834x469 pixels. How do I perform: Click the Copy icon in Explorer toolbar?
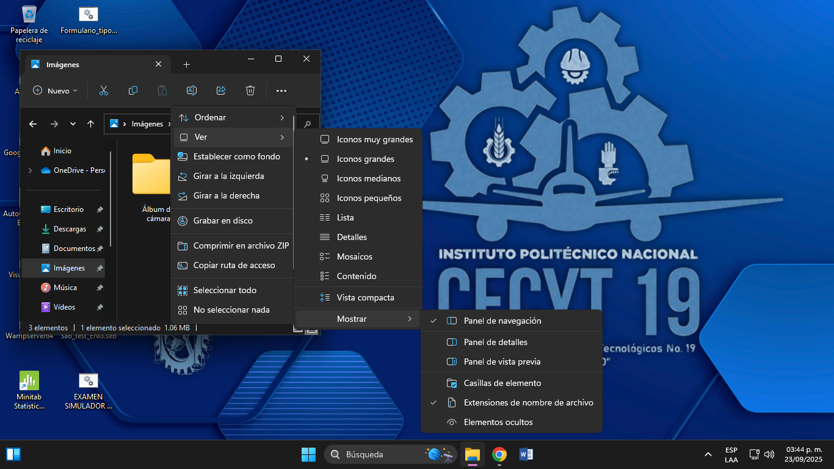coord(133,90)
